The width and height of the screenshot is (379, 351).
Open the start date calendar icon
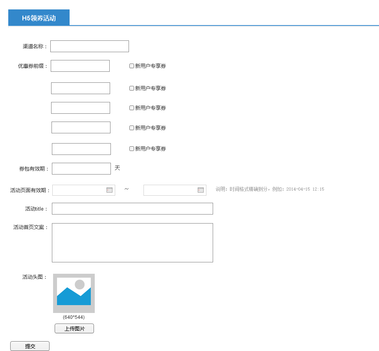(x=110, y=190)
